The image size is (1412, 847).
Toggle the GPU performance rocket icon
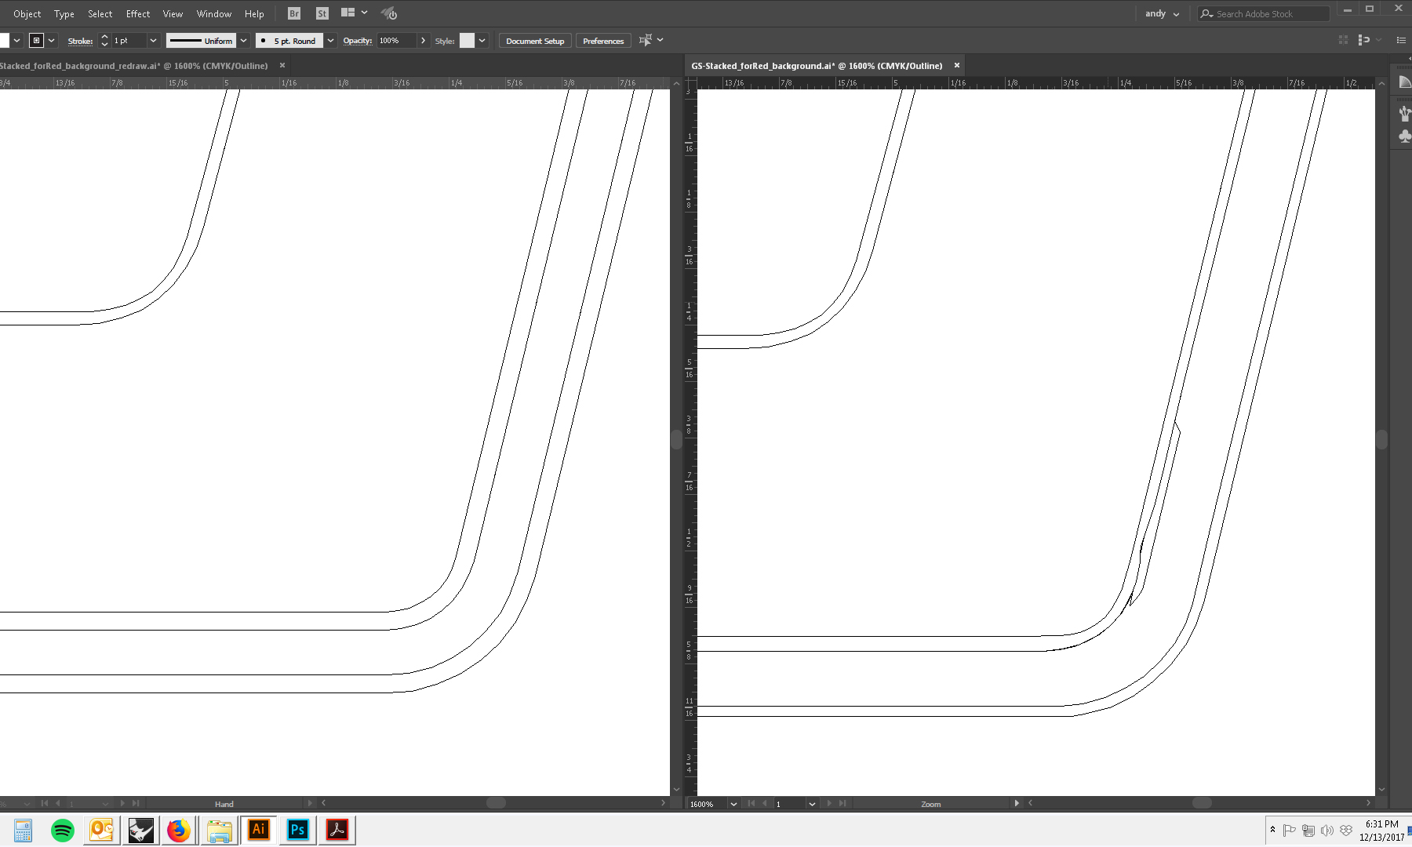(389, 13)
